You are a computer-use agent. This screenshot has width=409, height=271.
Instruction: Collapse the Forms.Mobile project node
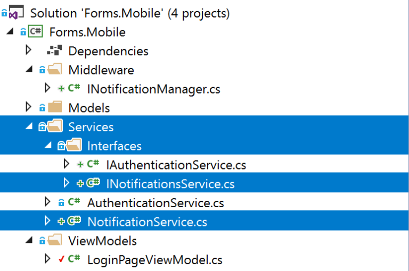(x=10, y=31)
